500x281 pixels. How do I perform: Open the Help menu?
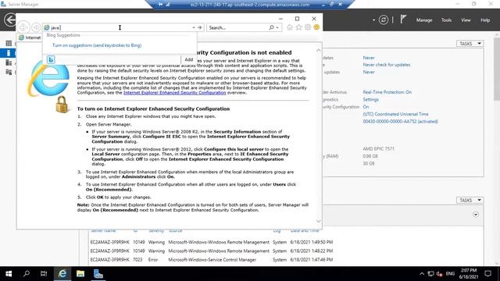(485, 20)
